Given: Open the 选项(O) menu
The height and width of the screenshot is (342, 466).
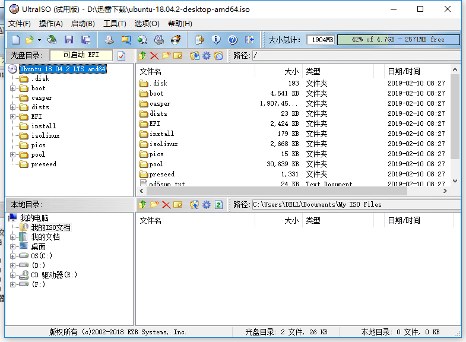Looking at the screenshot, I should (147, 24).
